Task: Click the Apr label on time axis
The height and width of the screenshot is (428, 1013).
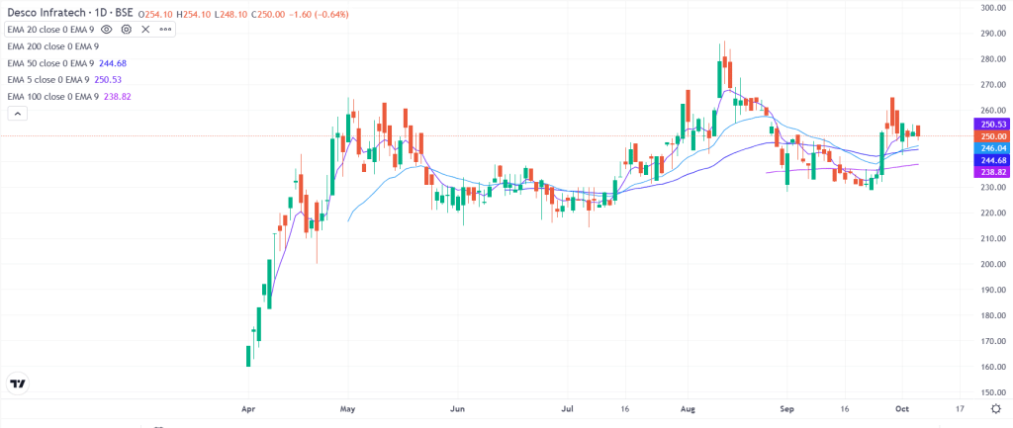Action: (x=247, y=407)
